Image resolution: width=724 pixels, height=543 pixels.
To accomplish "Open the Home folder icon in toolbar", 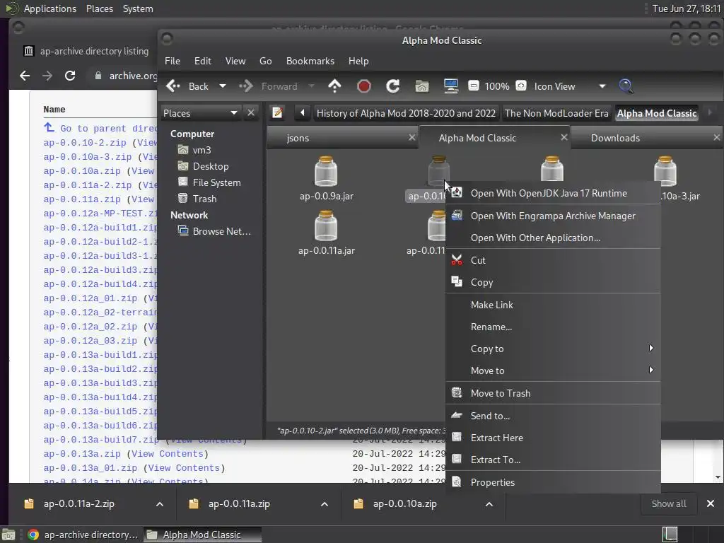I will tap(422, 86).
